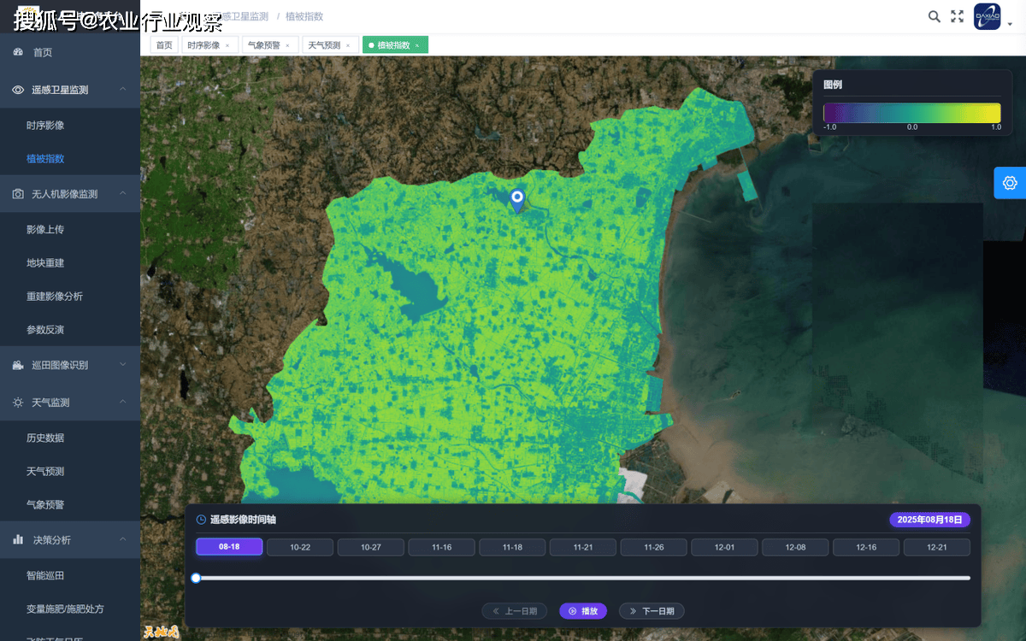Click the blue location pin on map

(x=516, y=200)
